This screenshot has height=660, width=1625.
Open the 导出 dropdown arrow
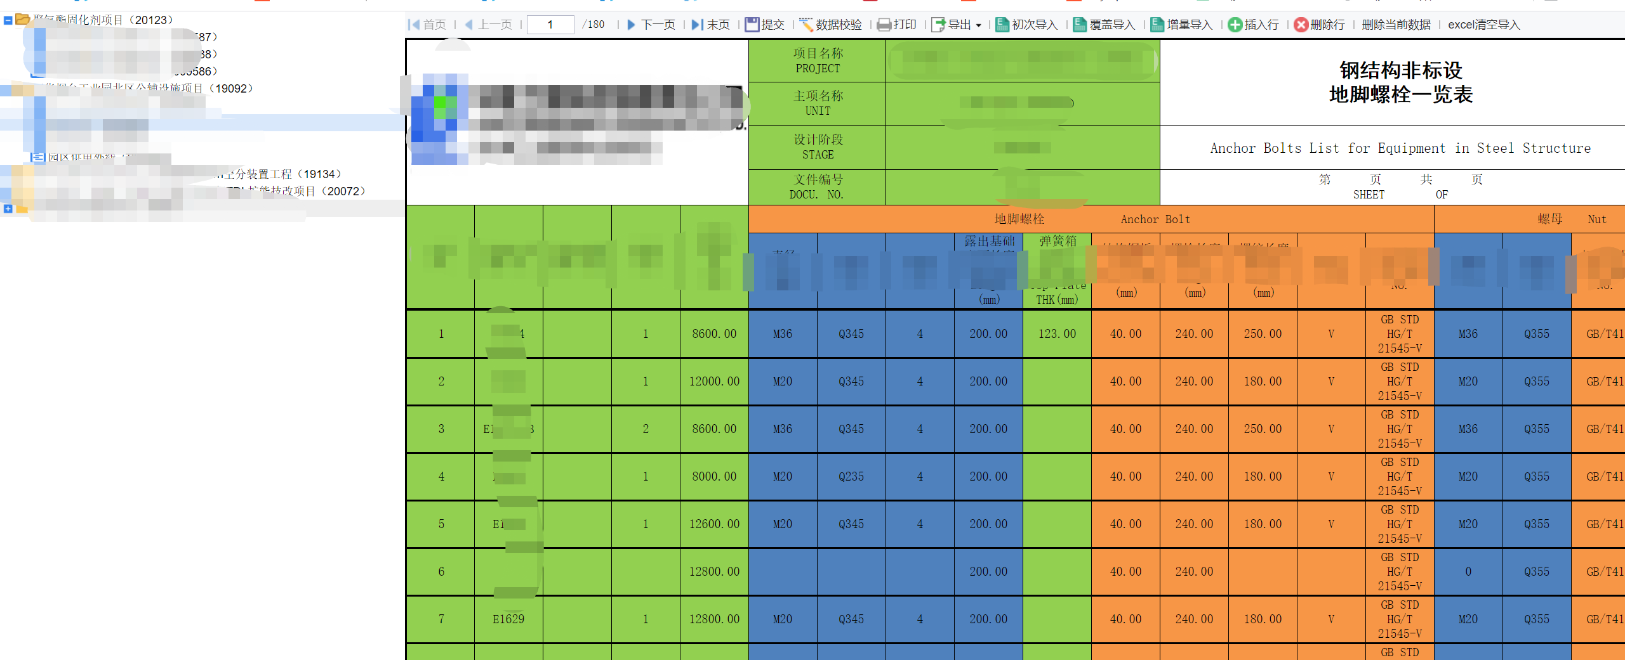pos(978,25)
